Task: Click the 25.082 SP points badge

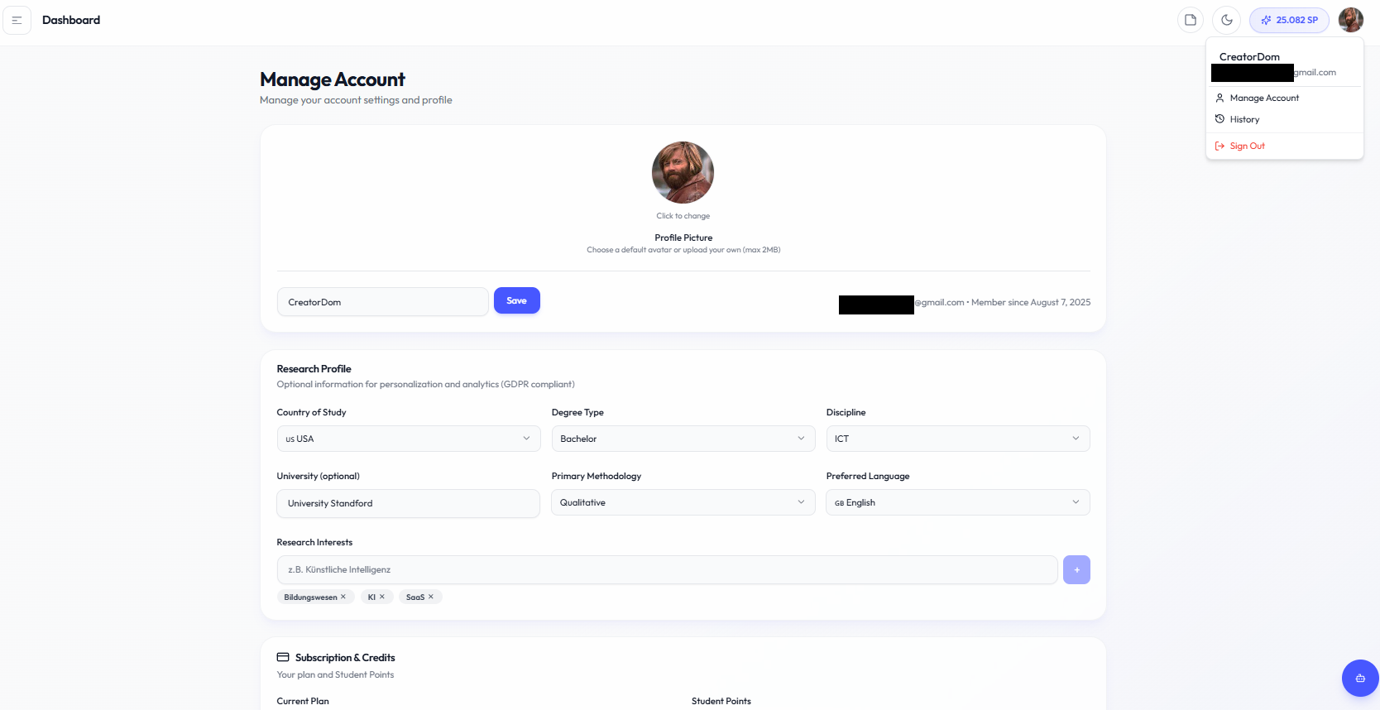Action: tap(1289, 20)
